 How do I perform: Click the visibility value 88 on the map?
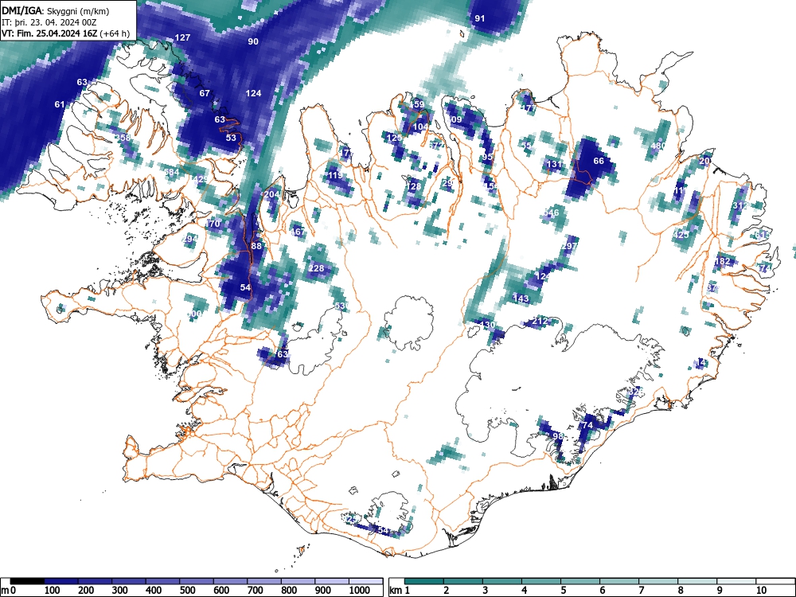(256, 246)
